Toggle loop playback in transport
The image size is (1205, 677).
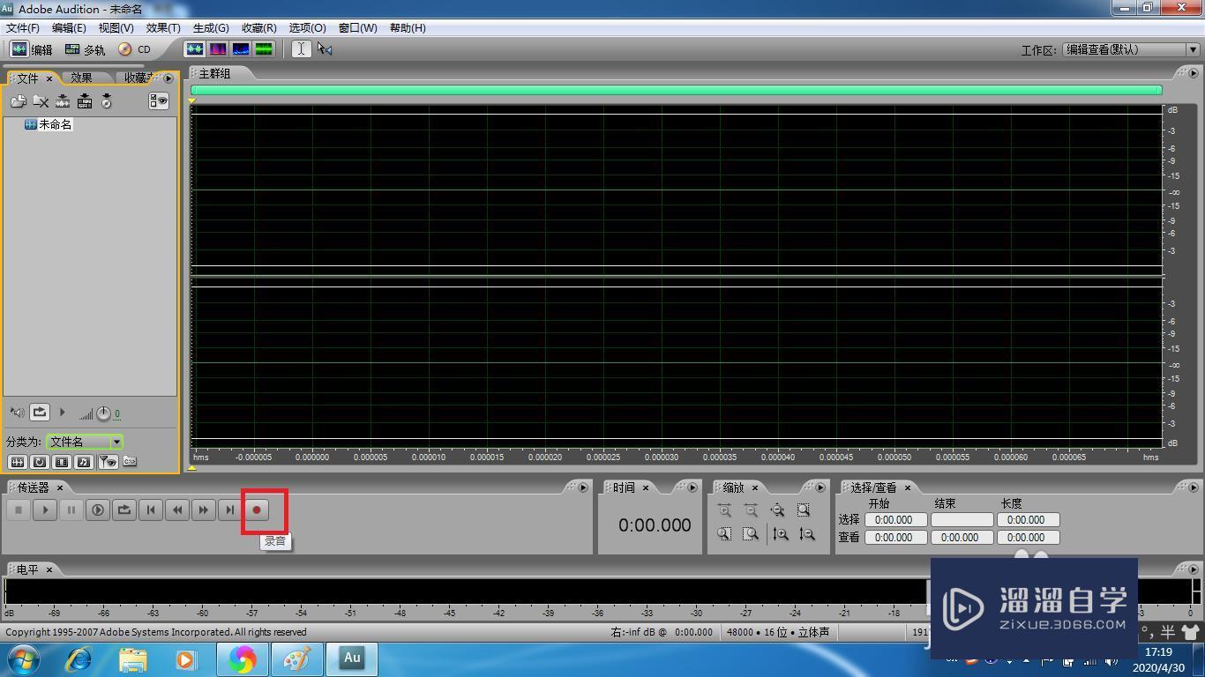point(124,510)
